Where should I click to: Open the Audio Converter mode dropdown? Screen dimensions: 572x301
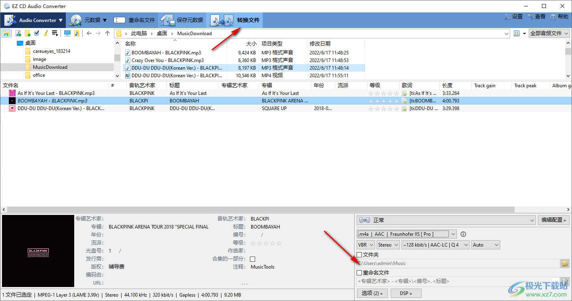(x=34, y=20)
